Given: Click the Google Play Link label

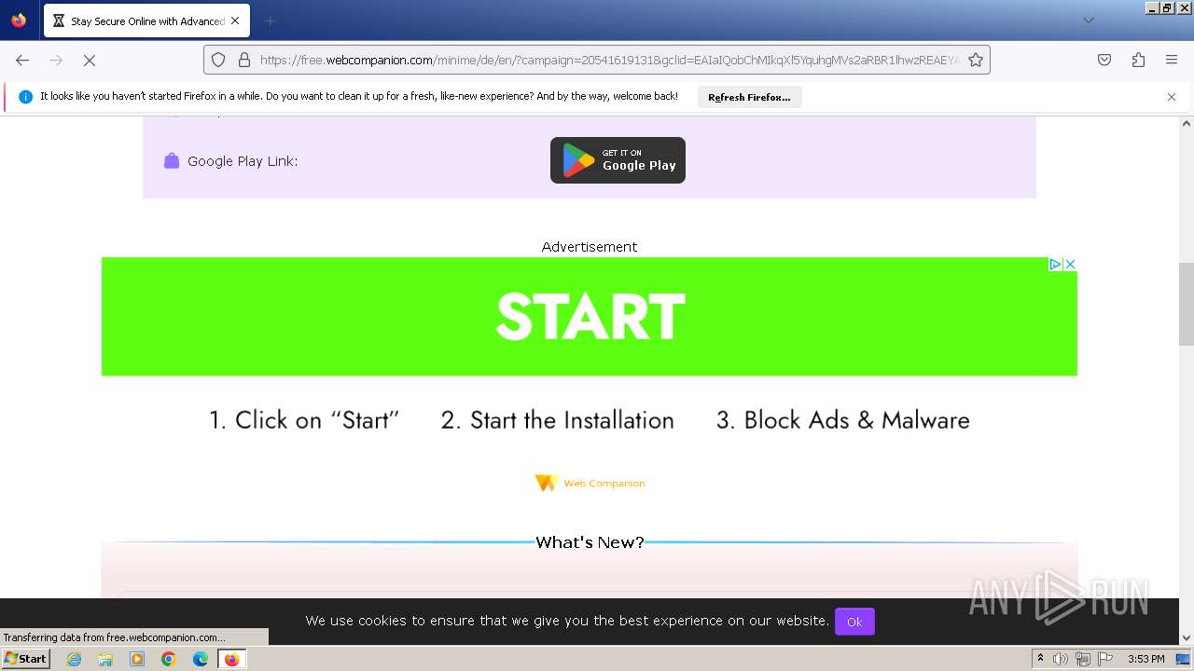Looking at the screenshot, I should click(243, 161).
